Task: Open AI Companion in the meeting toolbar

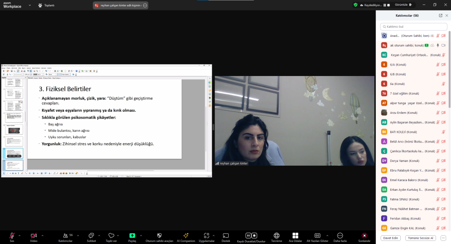Action: pyautogui.click(x=185, y=235)
